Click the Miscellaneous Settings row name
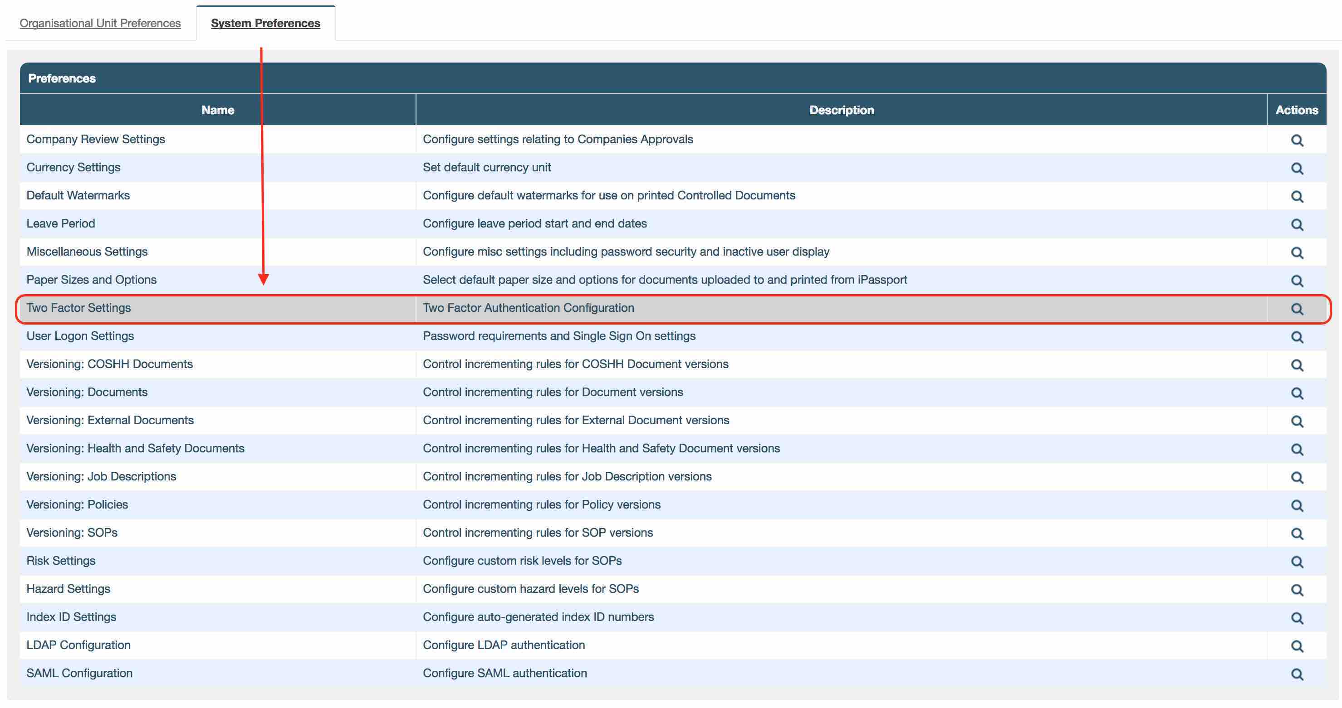The image size is (1342, 708). tap(87, 252)
